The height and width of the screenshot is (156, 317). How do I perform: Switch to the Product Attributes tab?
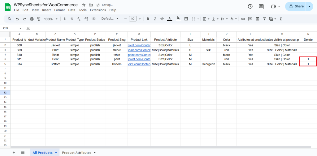click(77, 153)
